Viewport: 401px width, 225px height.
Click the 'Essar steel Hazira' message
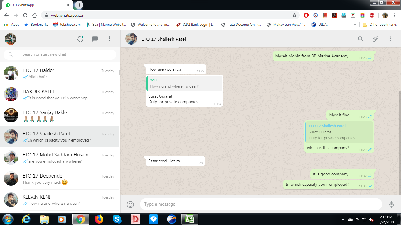(175, 161)
